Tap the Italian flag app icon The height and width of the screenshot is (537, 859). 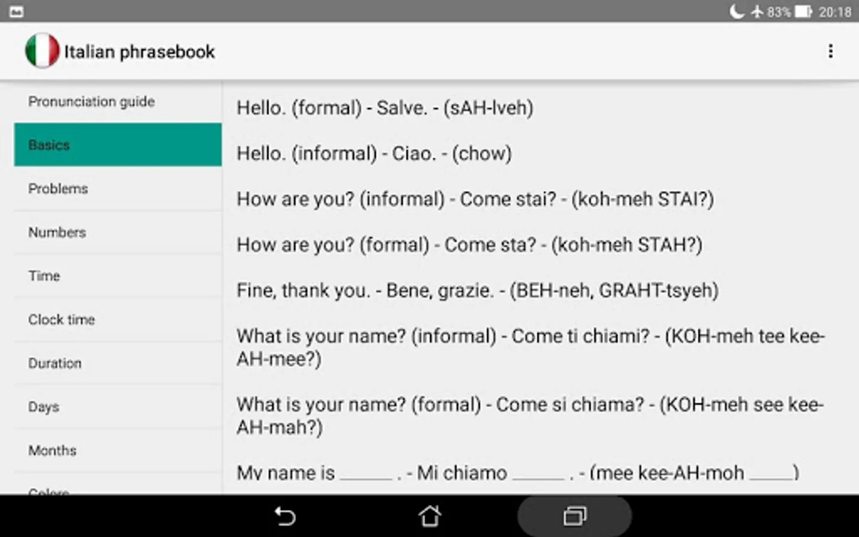click(x=42, y=51)
